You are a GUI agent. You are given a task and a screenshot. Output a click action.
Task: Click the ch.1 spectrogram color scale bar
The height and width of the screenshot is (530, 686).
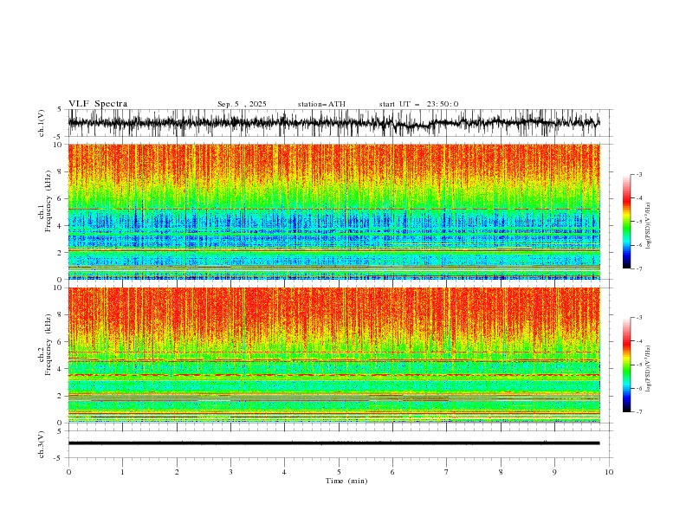pyautogui.click(x=626, y=222)
